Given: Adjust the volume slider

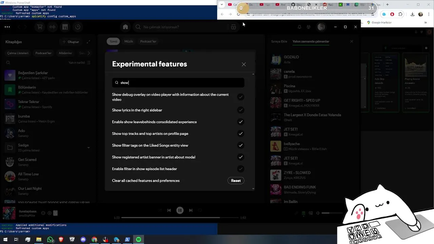Looking at the screenshot, I should pyautogui.click(x=332, y=213).
